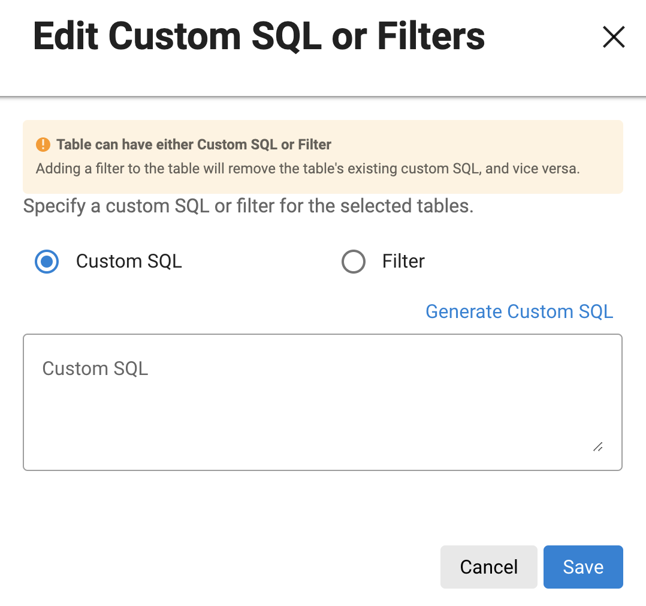Click the "Specify a custom SQL or filter" instruction
646x606 pixels.
(248, 206)
